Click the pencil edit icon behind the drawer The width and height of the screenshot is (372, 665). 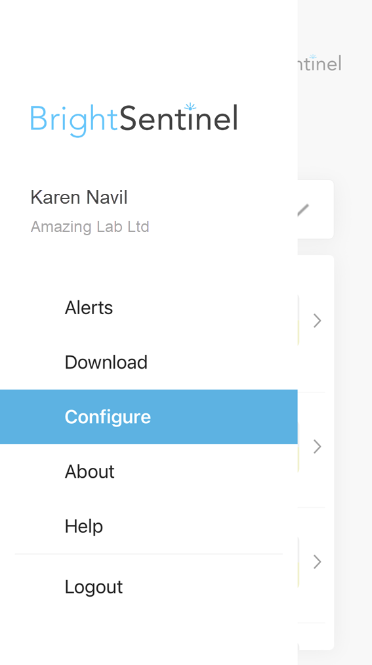click(x=304, y=210)
